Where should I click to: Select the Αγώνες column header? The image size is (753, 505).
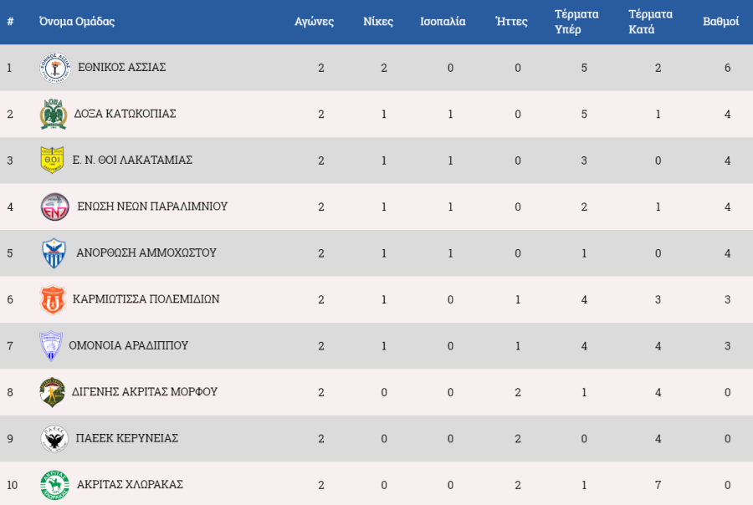314,22
